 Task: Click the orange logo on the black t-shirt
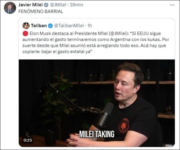click(123, 126)
